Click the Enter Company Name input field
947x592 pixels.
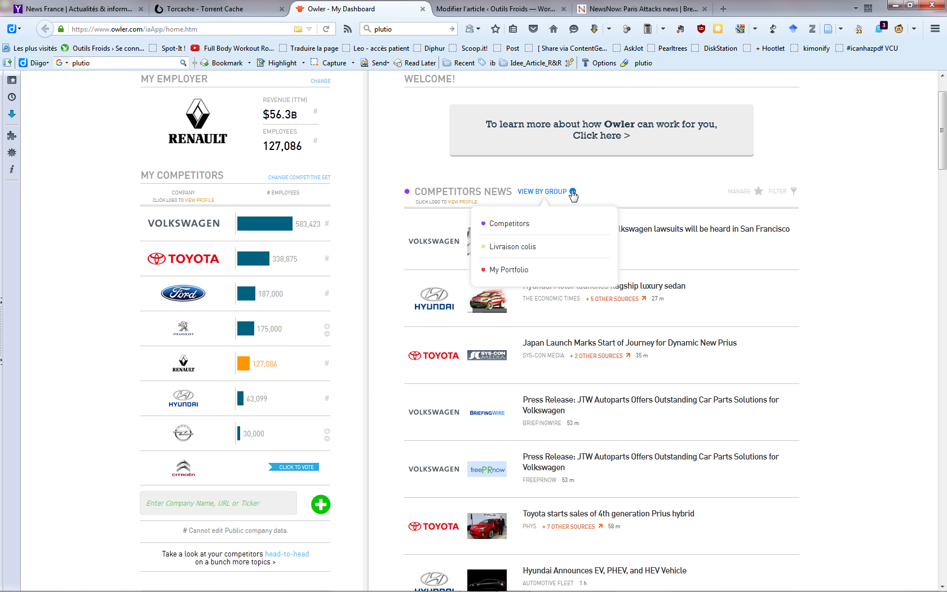pos(218,503)
